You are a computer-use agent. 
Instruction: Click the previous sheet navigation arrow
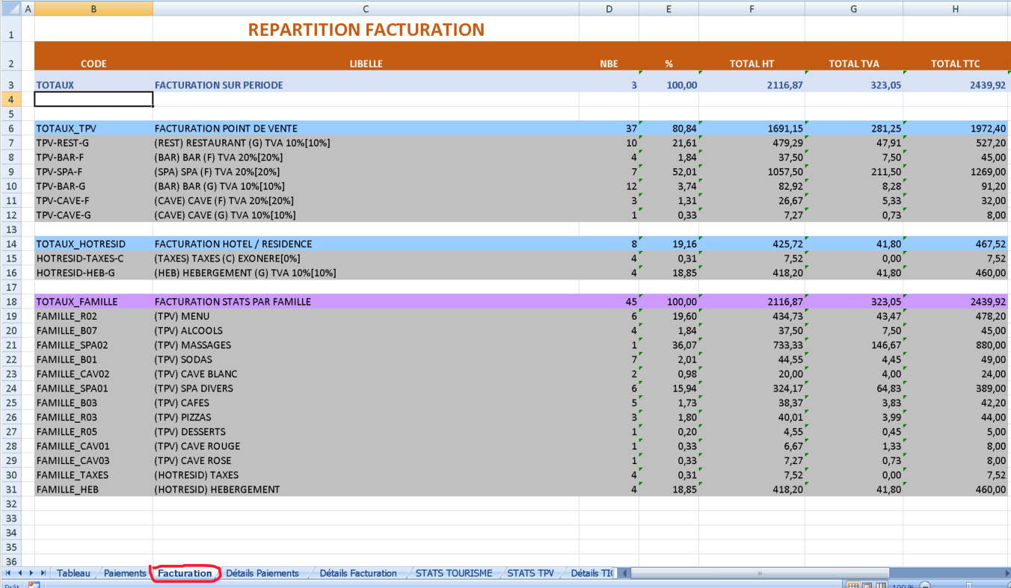point(20,573)
